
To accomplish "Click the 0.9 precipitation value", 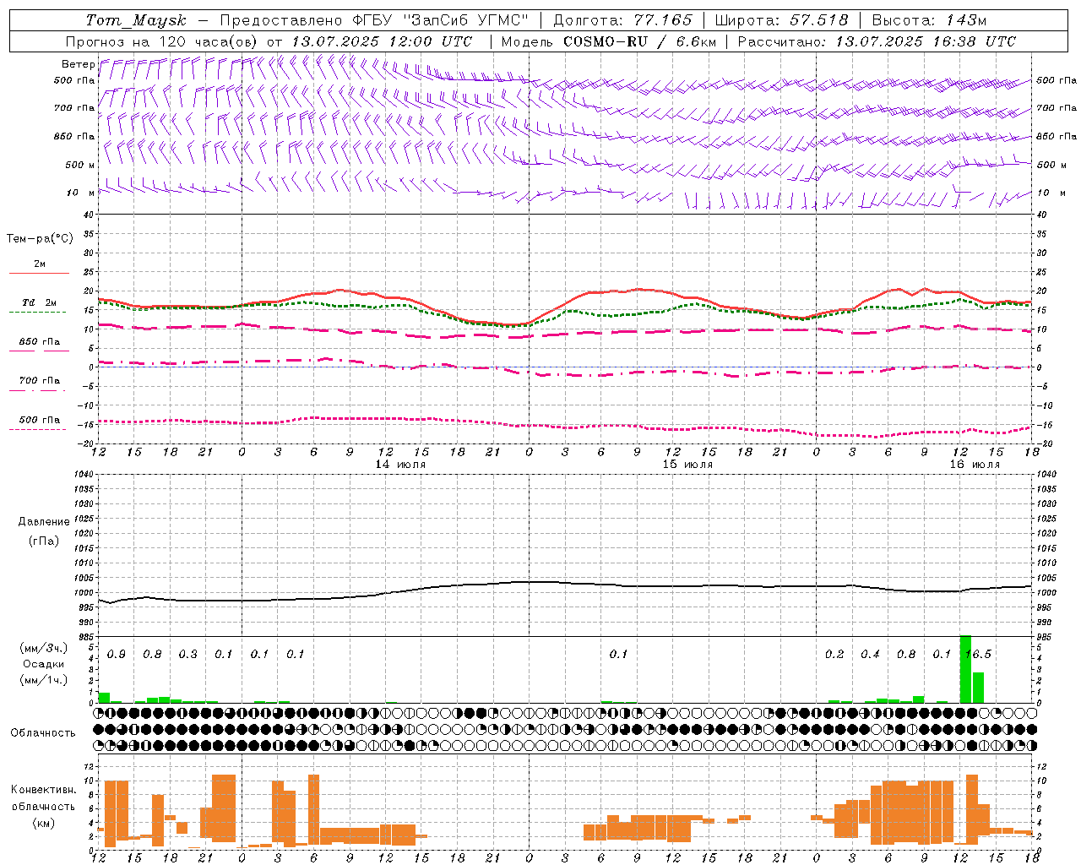I will click(x=117, y=655).
